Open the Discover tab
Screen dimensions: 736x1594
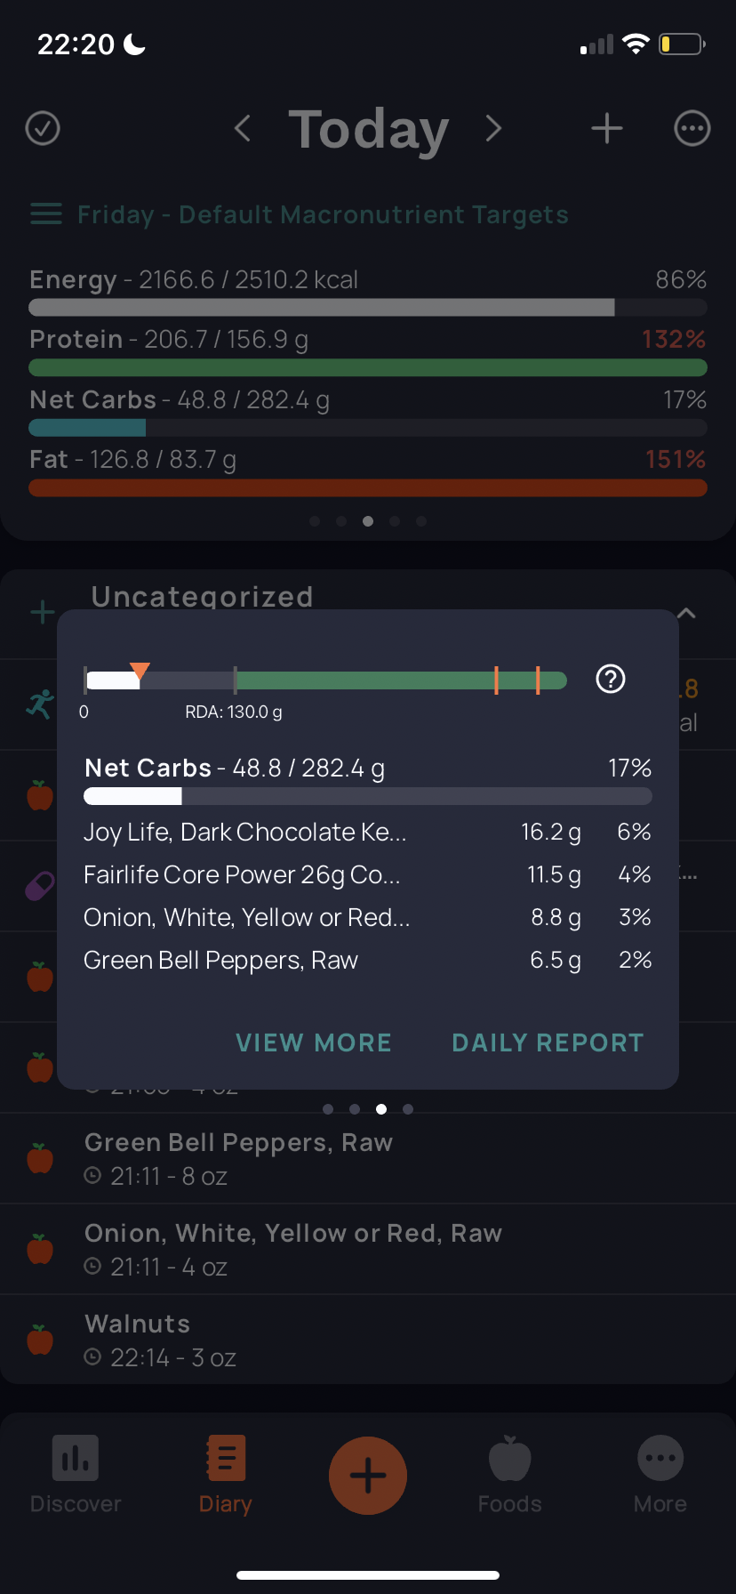[x=76, y=1474]
